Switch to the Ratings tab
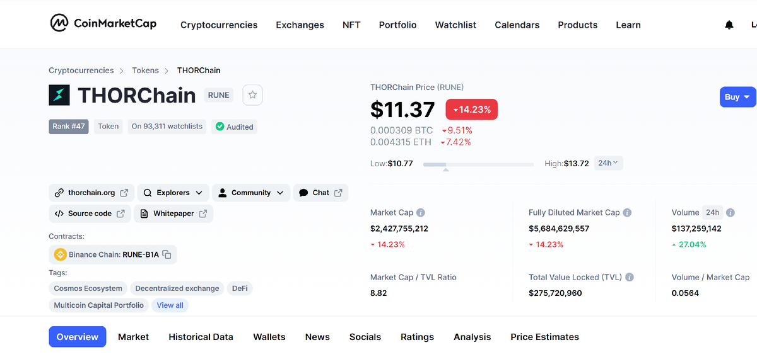 [x=417, y=337]
